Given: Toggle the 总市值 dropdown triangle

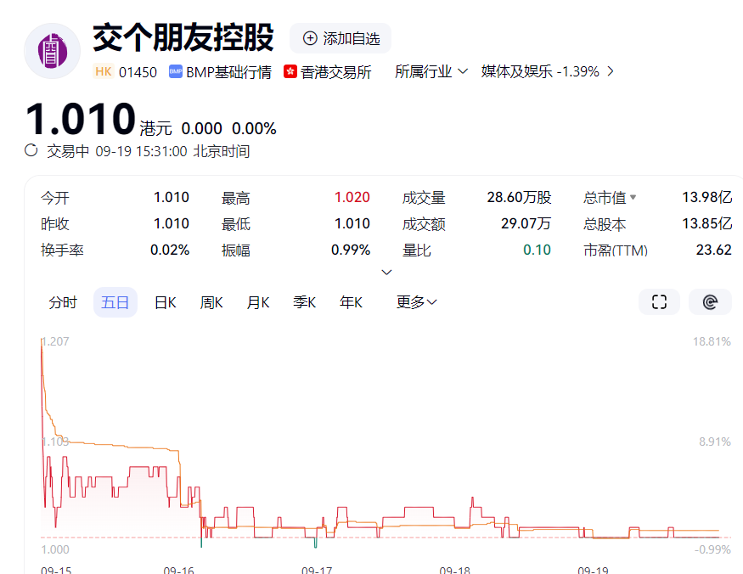Looking at the screenshot, I should [x=633, y=198].
